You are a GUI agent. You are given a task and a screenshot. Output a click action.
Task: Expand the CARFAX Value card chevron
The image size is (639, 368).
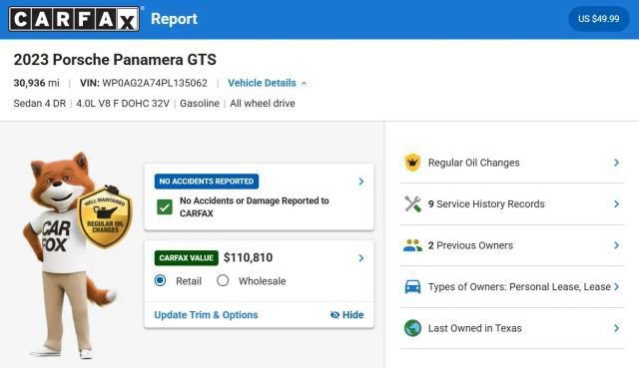361,258
